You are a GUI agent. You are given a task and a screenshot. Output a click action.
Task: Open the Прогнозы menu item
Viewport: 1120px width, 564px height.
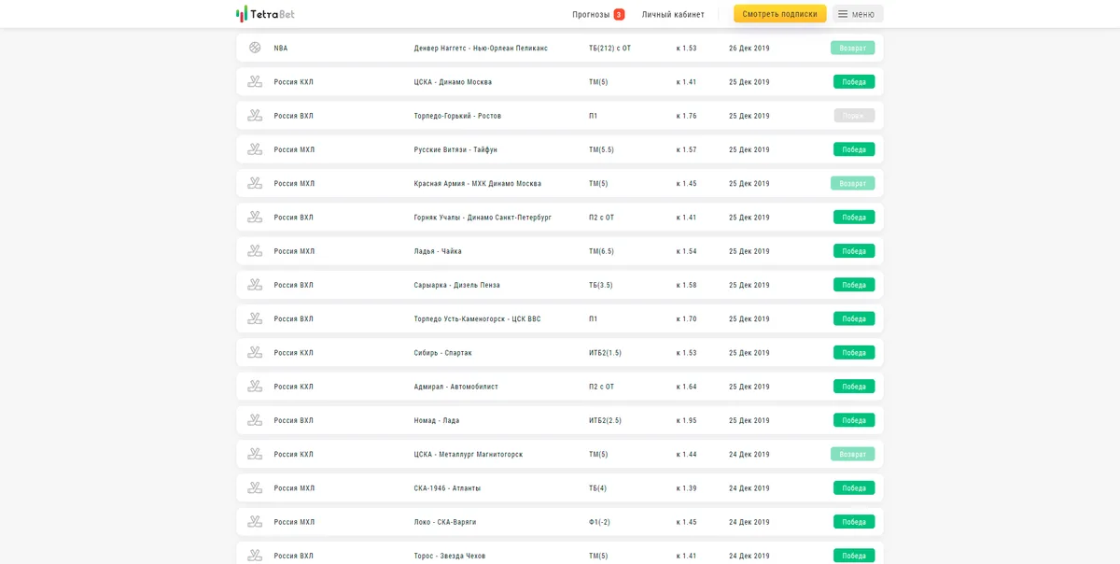[x=591, y=14]
